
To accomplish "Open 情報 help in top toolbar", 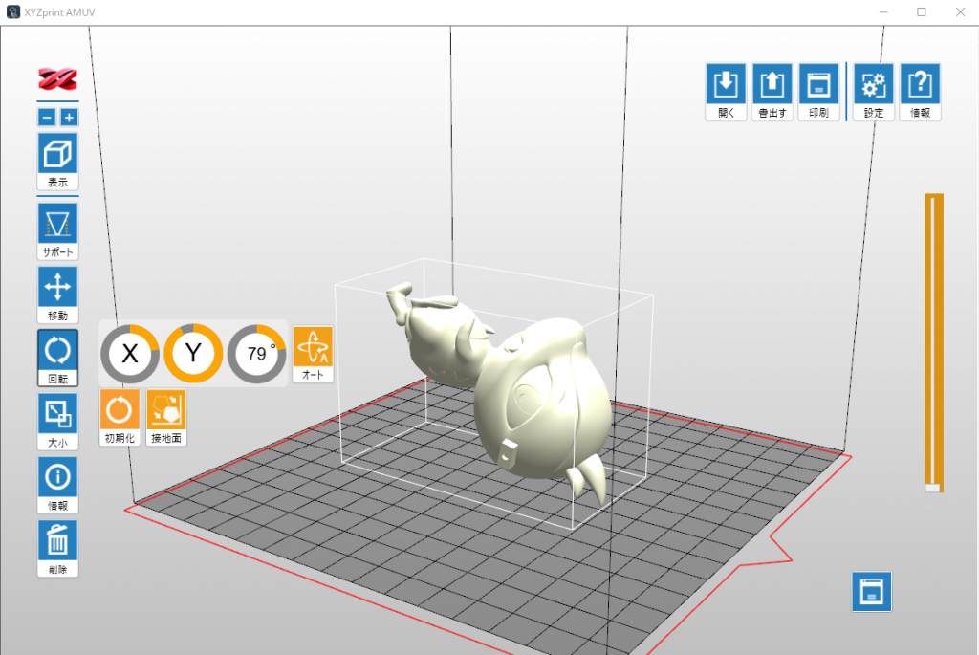I will tap(921, 92).
